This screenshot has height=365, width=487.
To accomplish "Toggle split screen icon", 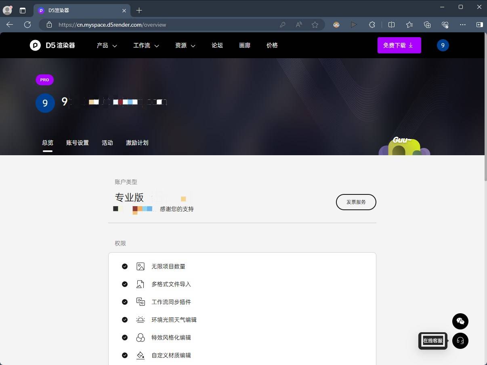I will (x=391, y=25).
